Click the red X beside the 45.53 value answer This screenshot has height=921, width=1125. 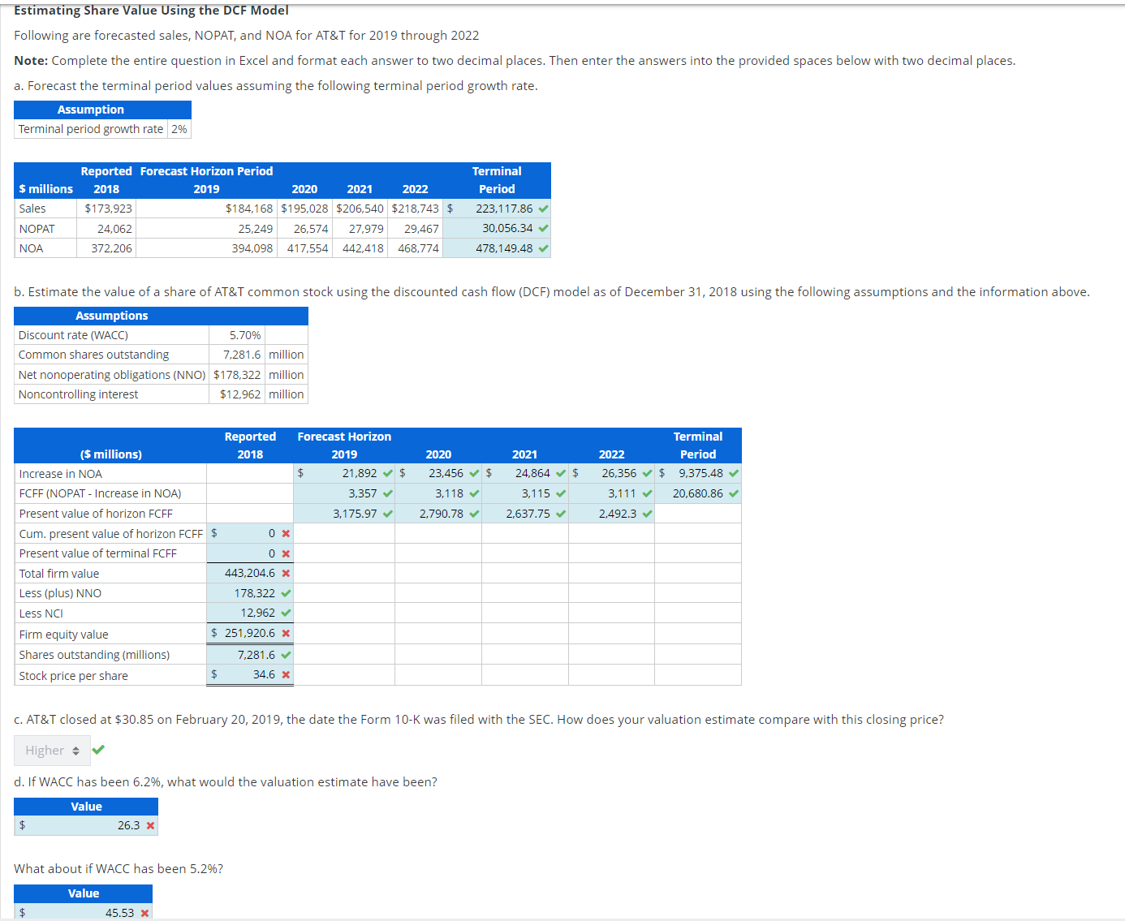[x=146, y=912]
